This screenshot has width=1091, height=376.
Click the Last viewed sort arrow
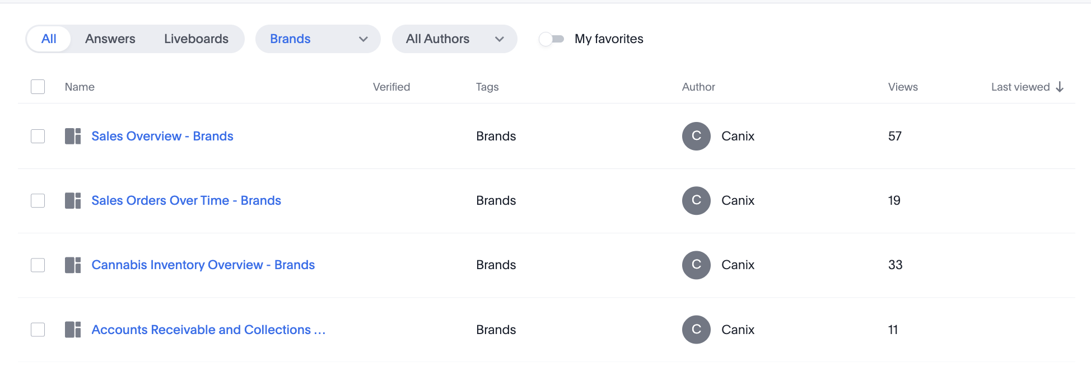[1060, 87]
